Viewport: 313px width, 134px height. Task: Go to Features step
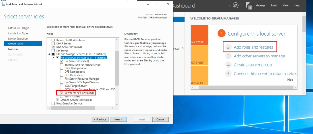pos(13,49)
